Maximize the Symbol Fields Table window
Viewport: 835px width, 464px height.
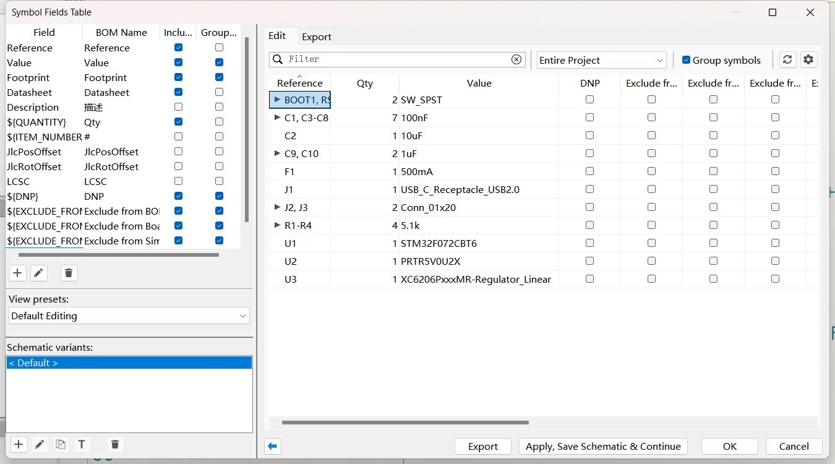click(x=773, y=12)
